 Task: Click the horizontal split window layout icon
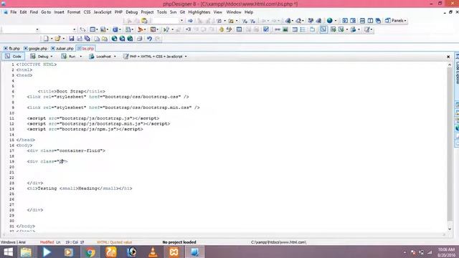[x=362, y=21]
